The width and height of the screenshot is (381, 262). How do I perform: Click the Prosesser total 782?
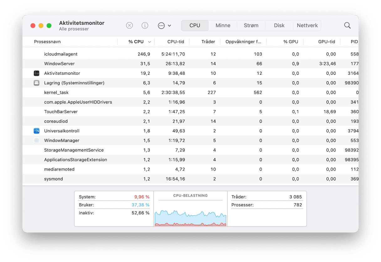tap(298, 205)
